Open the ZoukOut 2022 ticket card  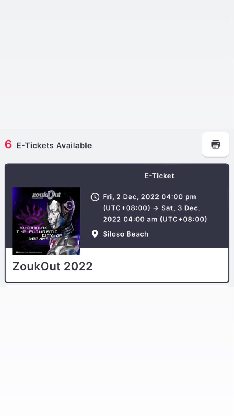pyautogui.click(x=117, y=223)
